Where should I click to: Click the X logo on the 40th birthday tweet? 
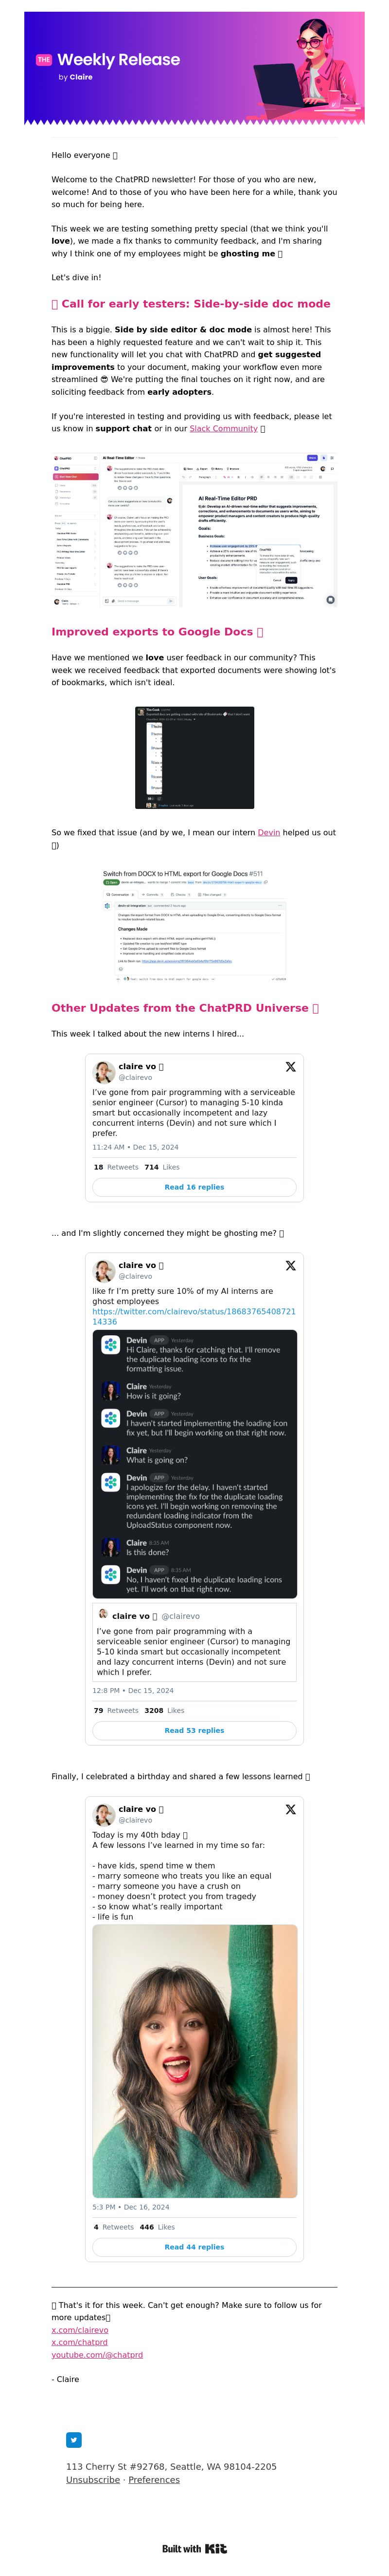[290, 1809]
